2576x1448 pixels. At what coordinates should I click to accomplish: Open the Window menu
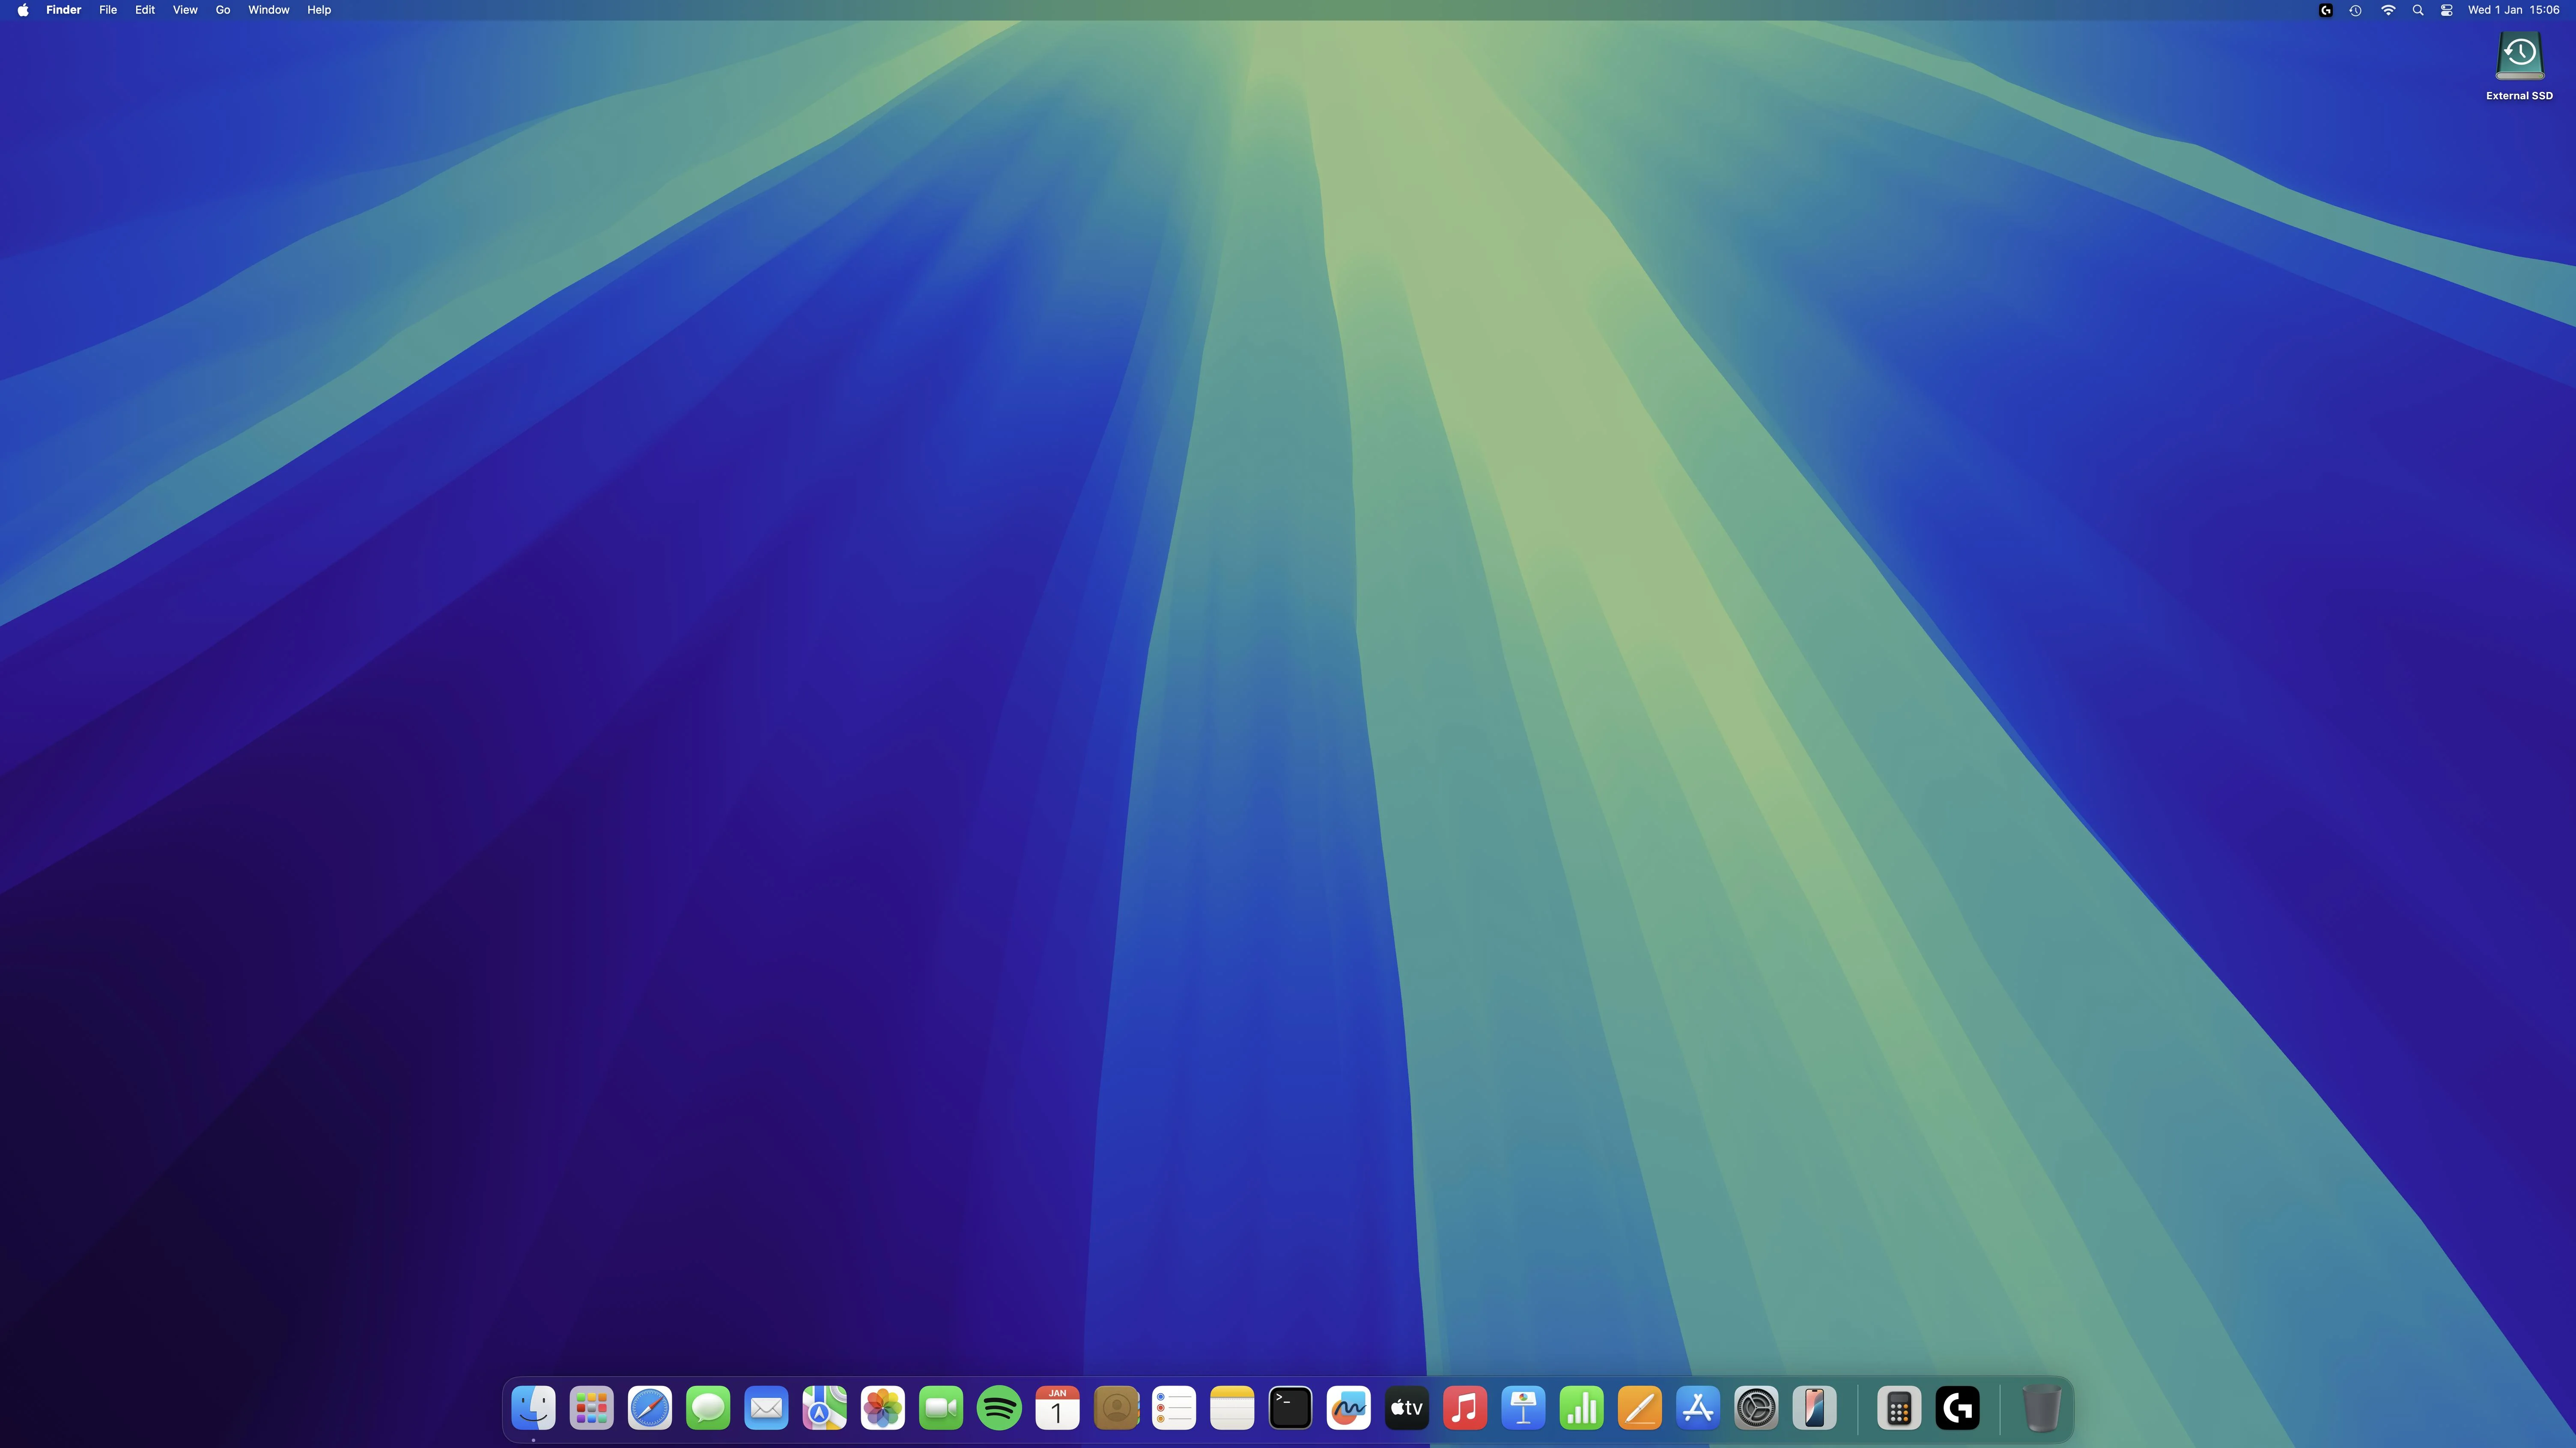pos(269,10)
